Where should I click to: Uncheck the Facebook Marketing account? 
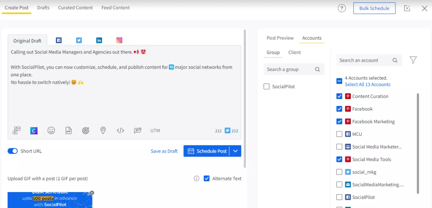[x=339, y=121]
